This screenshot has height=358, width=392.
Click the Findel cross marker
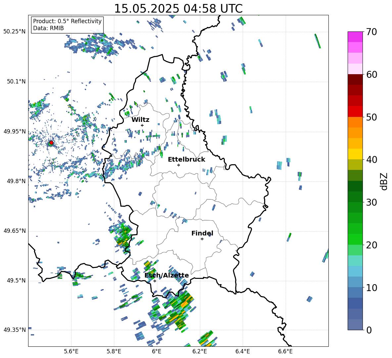click(x=202, y=239)
